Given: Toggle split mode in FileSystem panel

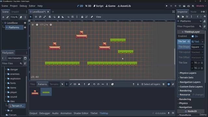Looking at the screenshot, I should click(25, 58).
